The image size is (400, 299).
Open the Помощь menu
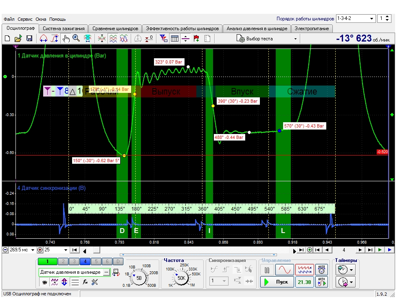click(x=57, y=19)
